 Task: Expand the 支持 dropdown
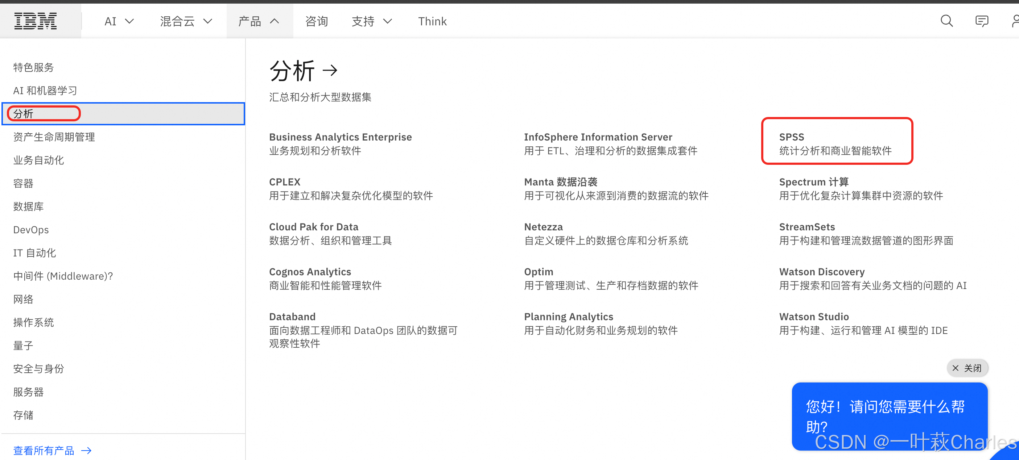point(372,21)
